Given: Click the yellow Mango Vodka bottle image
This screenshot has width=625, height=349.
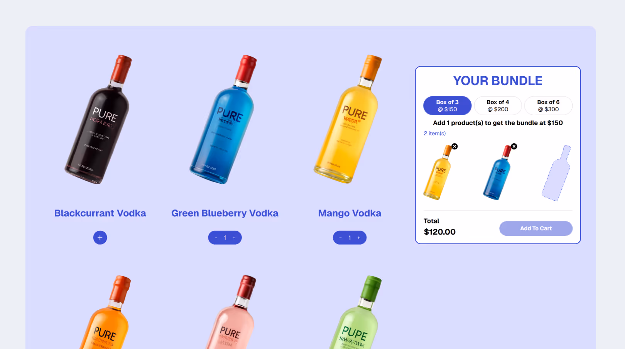Looking at the screenshot, I should tap(348, 119).
